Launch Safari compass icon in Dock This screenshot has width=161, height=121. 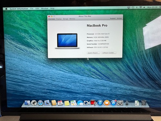(x=41, y=103)
